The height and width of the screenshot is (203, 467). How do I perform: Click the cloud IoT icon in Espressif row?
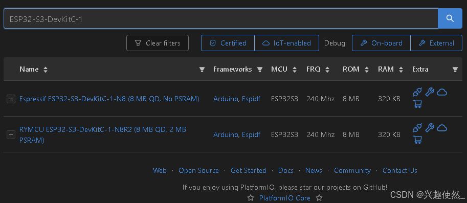[x=442, y=93]
